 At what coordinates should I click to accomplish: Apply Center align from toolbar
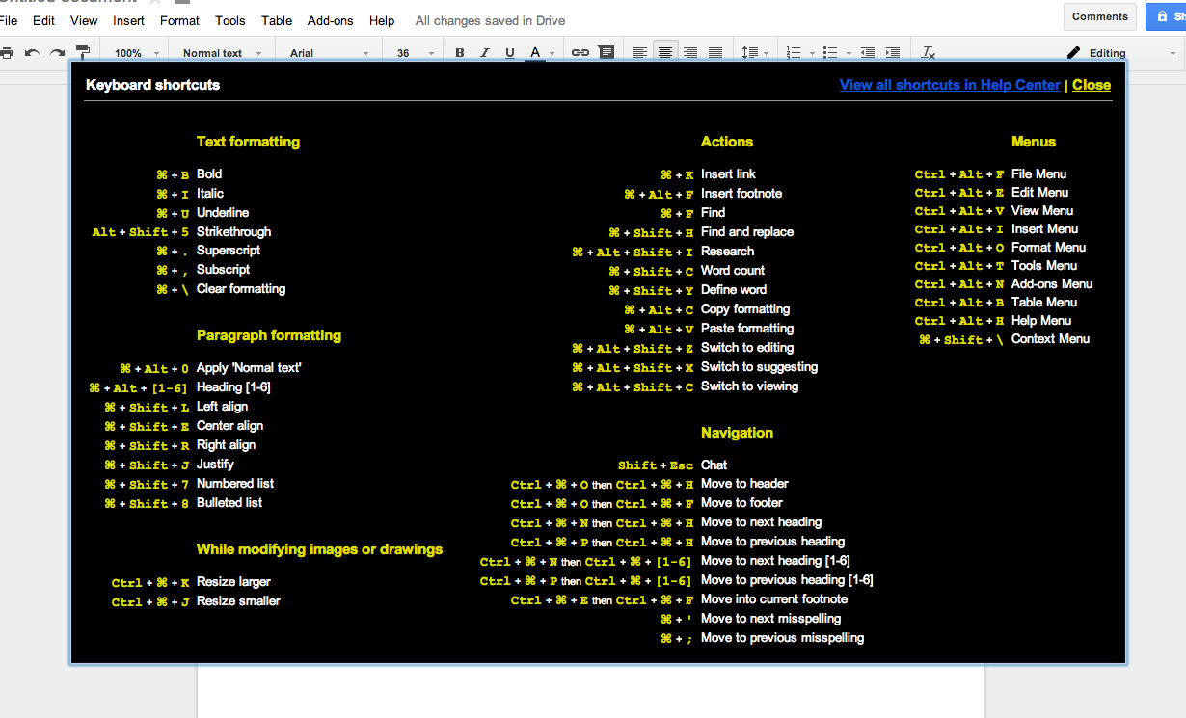pos(665,53)
